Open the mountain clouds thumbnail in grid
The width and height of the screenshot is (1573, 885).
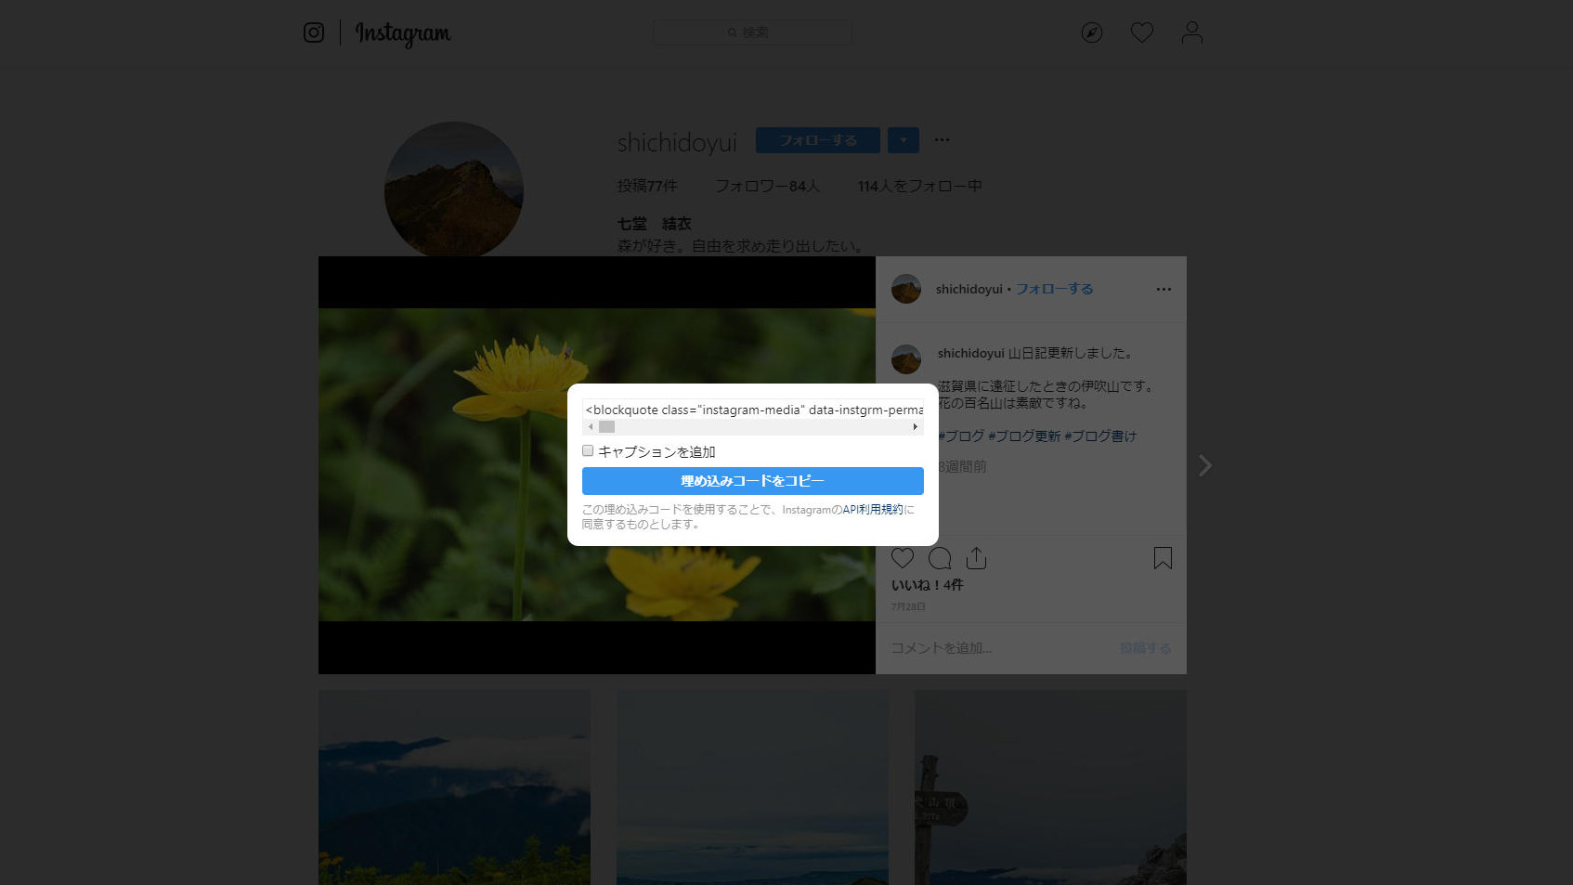coord(454,787)
